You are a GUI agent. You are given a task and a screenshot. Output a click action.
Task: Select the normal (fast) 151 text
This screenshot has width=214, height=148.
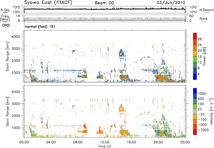click(x=40, y=26)
